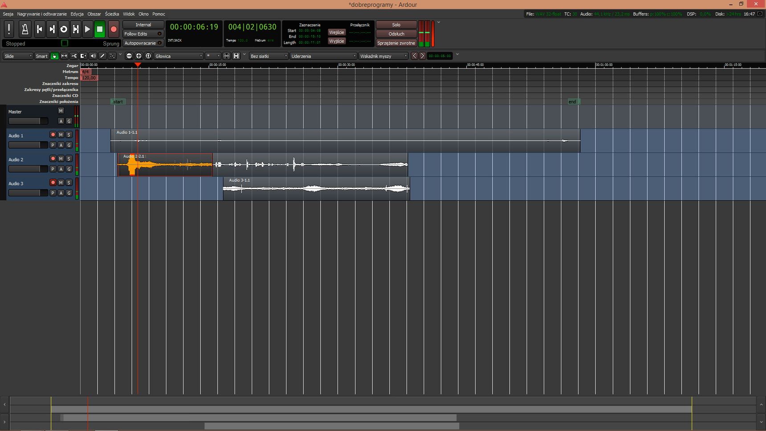
Task: Go to session start transport button
Action: pyautogui.click(x=39, y=29)
